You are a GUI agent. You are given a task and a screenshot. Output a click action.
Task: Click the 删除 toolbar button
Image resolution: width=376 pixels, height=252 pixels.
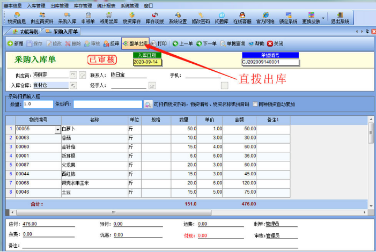(x=73, y=43)
